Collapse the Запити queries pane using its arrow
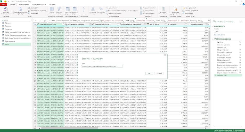 point(31,20)
